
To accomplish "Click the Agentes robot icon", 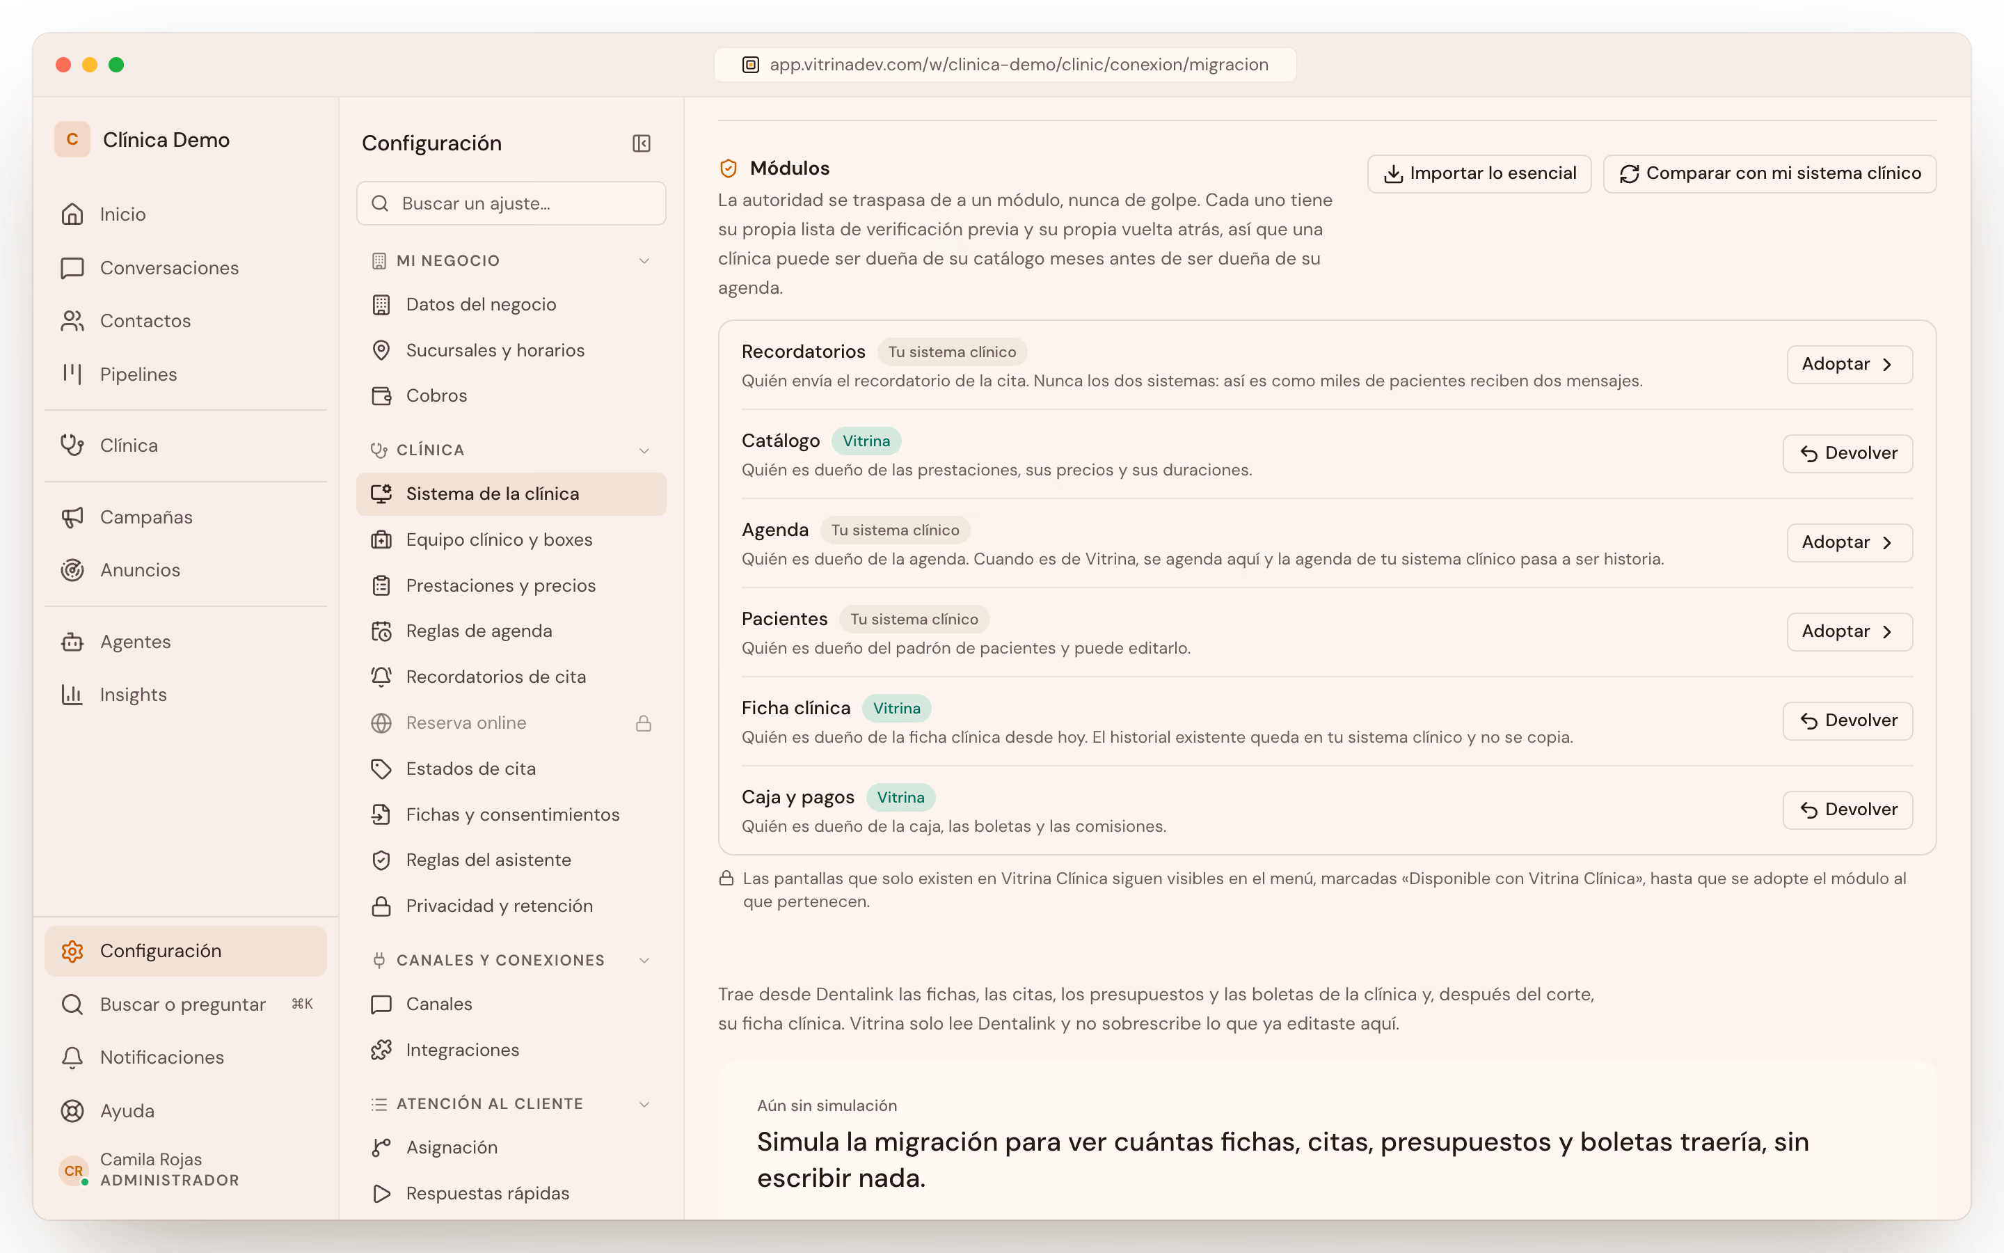I will pos(72,641).
